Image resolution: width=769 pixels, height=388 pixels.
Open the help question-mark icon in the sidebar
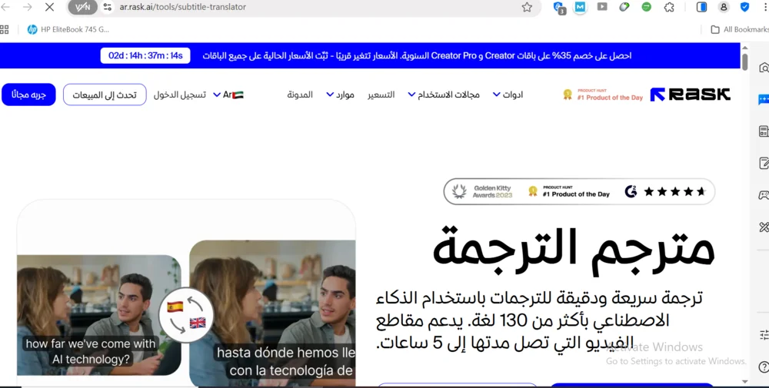(x=764, y=366)
